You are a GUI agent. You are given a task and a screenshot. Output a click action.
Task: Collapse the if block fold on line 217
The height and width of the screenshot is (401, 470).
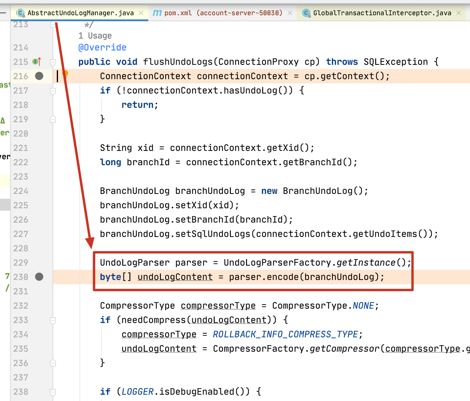tap(53, 91)
